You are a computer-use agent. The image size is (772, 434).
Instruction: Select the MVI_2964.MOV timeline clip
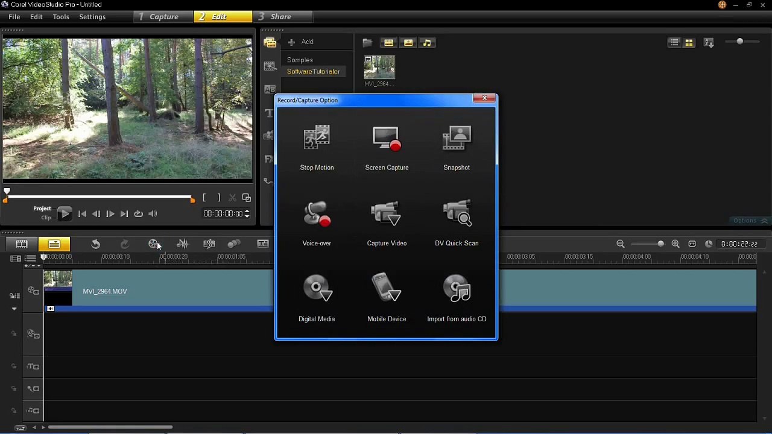(400, 291)
